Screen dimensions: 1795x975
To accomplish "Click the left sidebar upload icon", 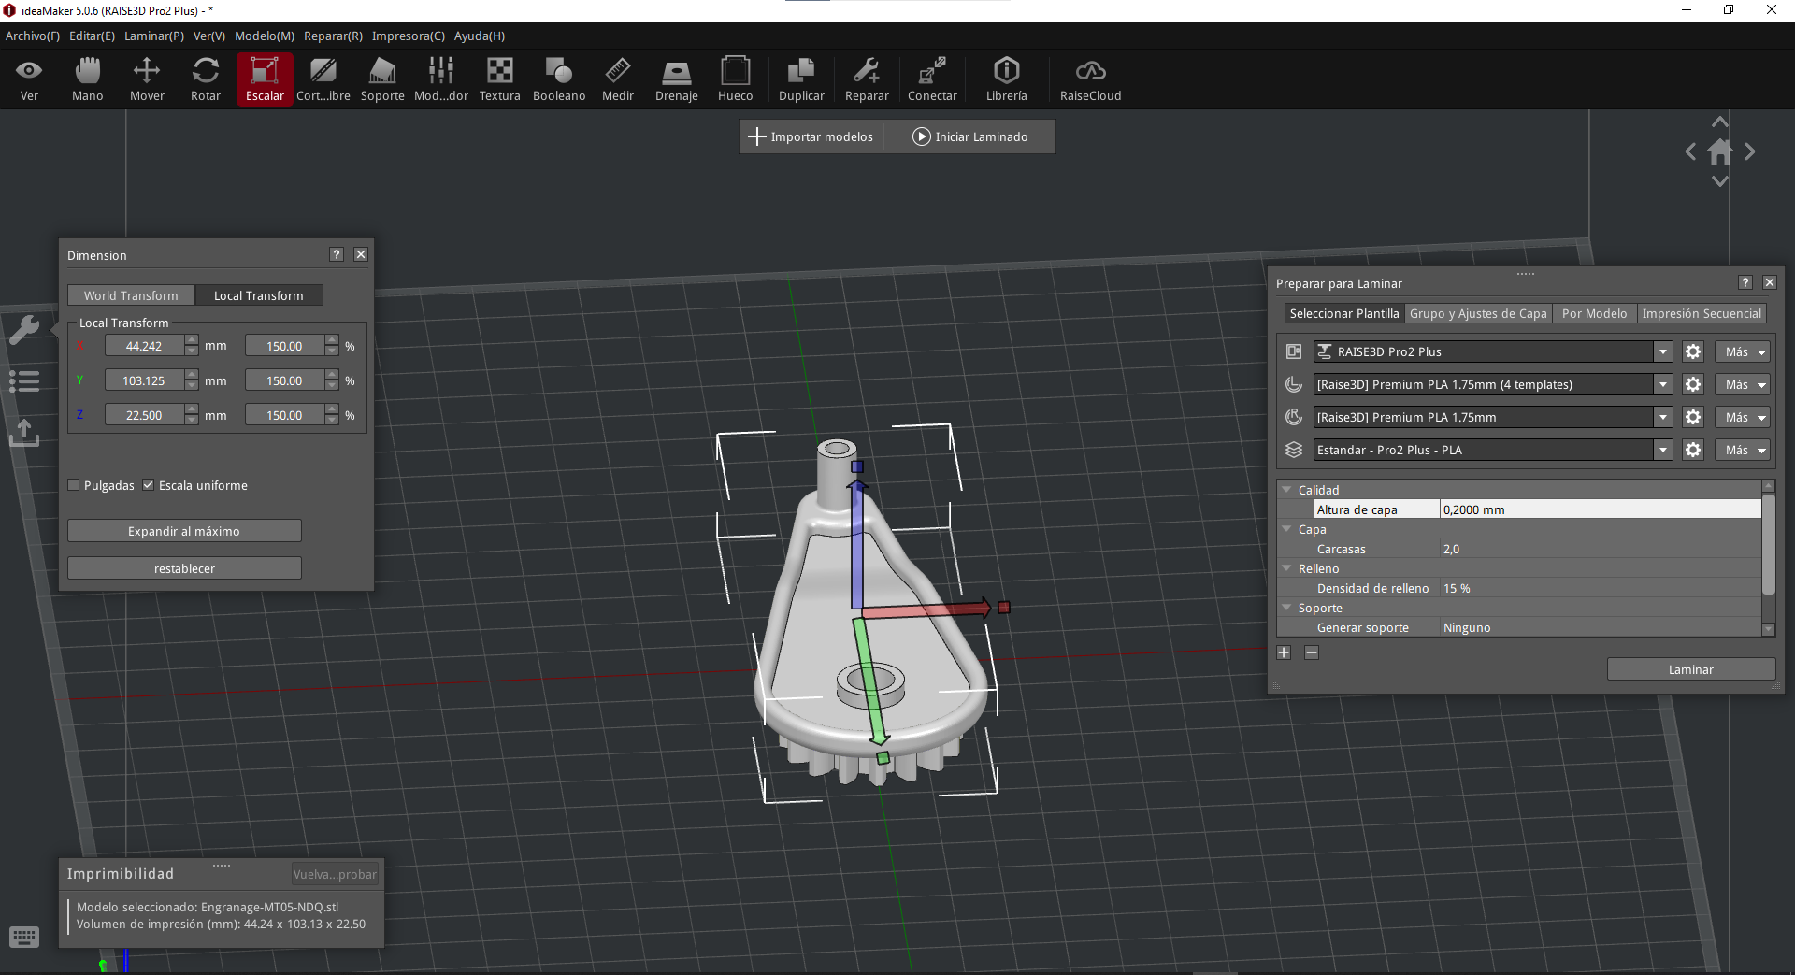I will click(x=24, y=433).
